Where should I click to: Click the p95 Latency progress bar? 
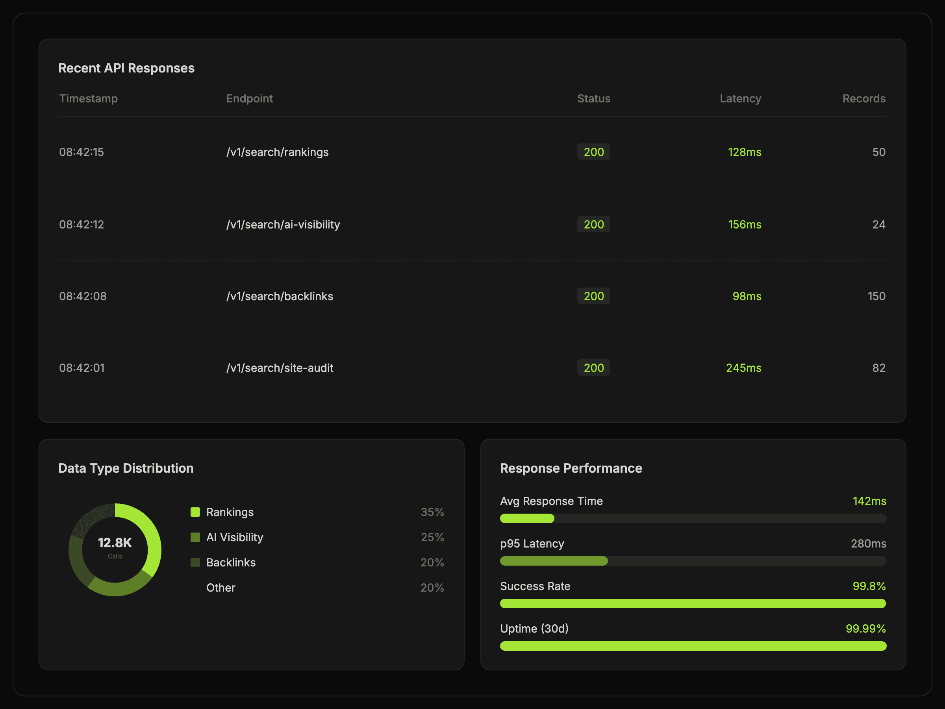693,561
